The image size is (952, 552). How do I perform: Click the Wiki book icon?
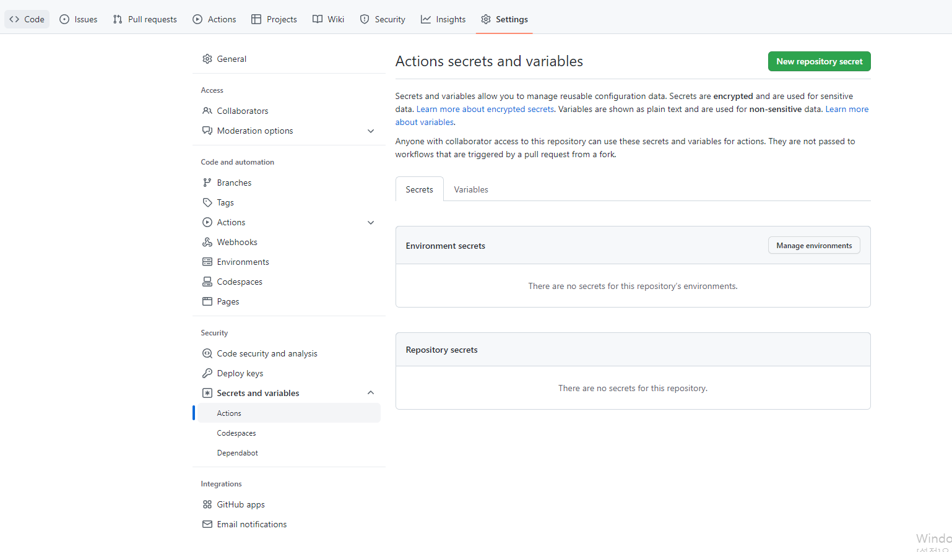(318, 19)
